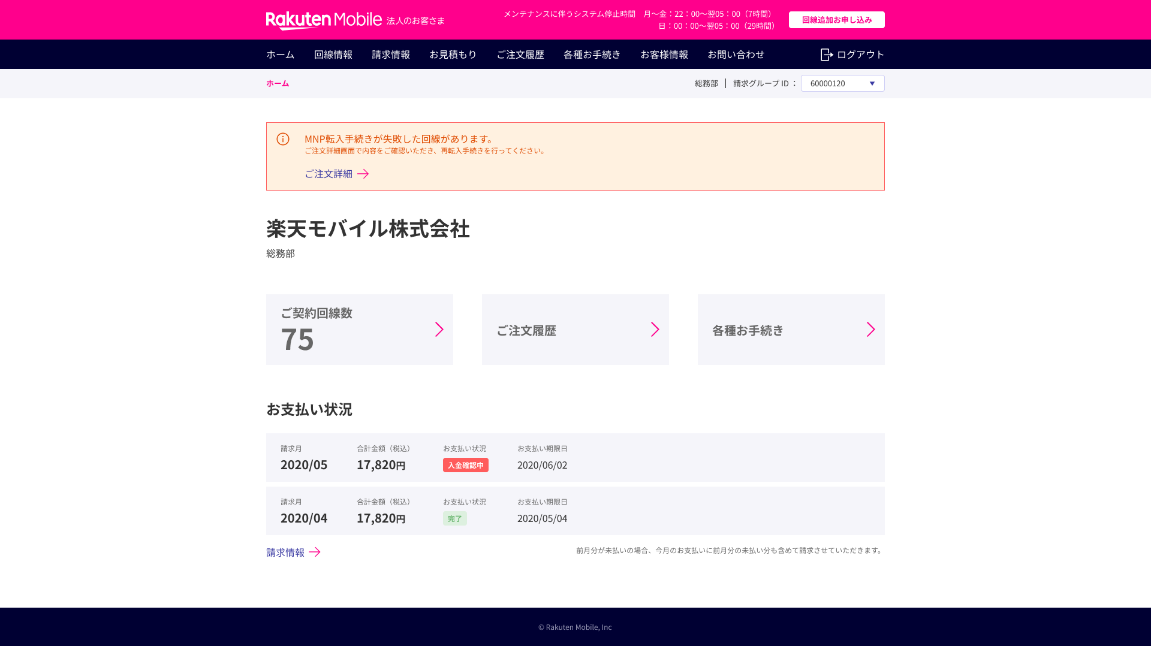This screenshot has width=1151, height=646.
Task: Click the chevron arrow on the ご契約回線数 card
Action: point(439,329)
